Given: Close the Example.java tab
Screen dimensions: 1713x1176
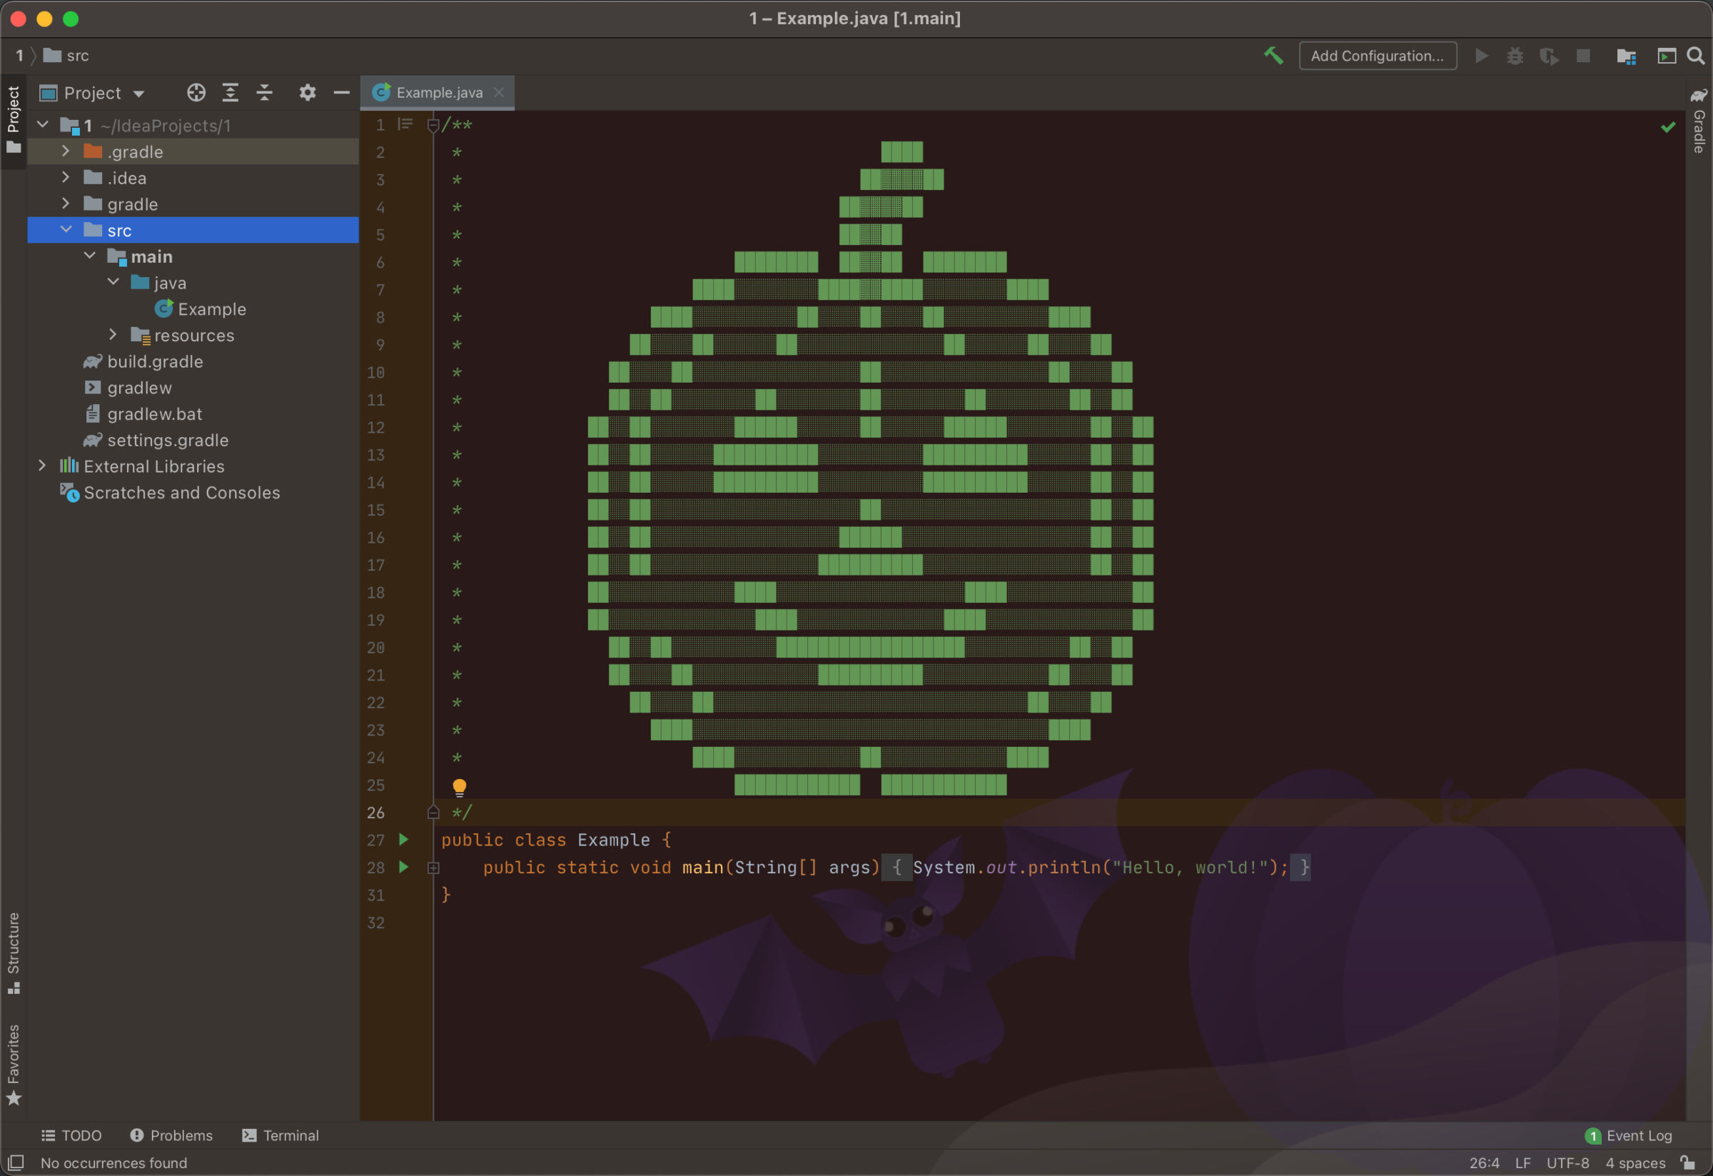Looking at the screenshot, I should click(x=499, y=92).
